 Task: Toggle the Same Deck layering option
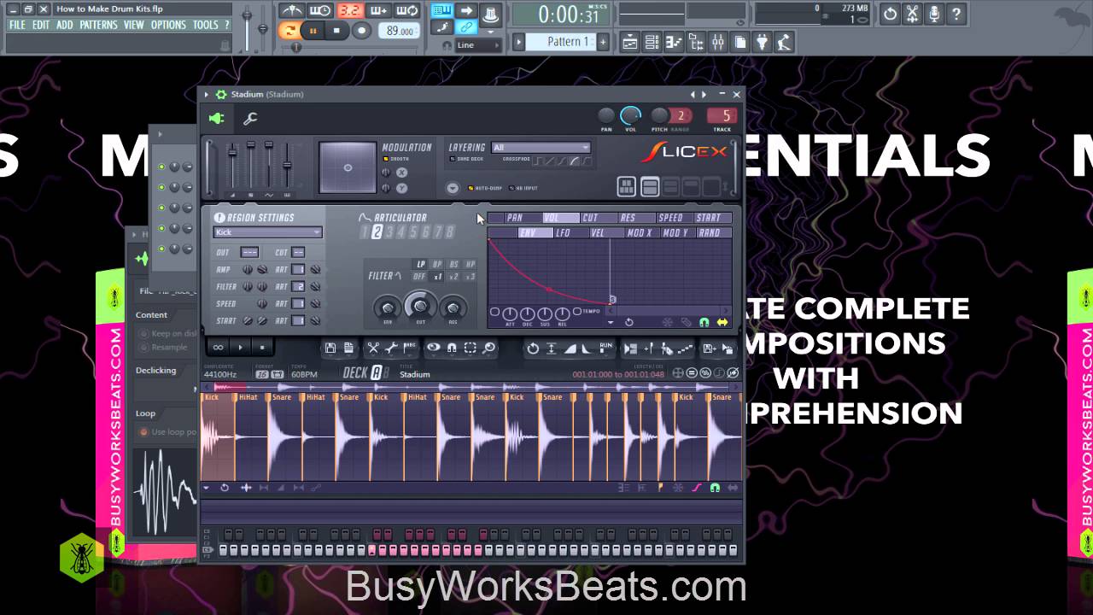467,159
